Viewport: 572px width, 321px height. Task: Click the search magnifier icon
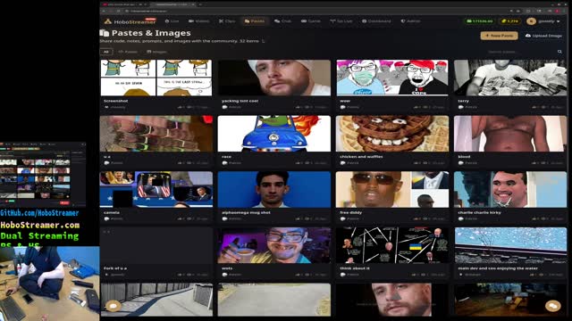[559, 52]
